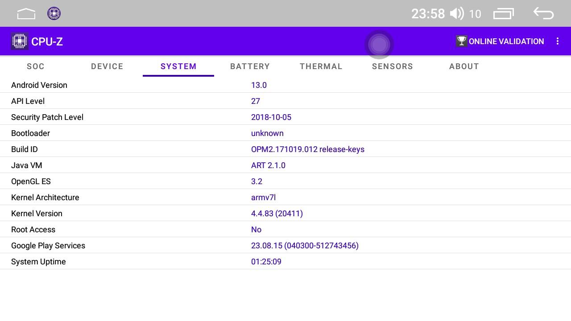This screenshot has width=571, height=321.
Task: Switch to the DEVICE tab
Action: click(107, 66)
